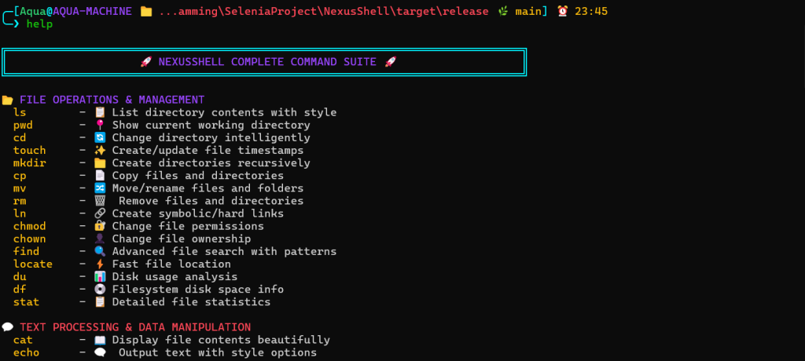Click the FILE OPERATIONS & MANAGEMENT heading
Viewport: 805px width, 361px height.
pos(112,100)
